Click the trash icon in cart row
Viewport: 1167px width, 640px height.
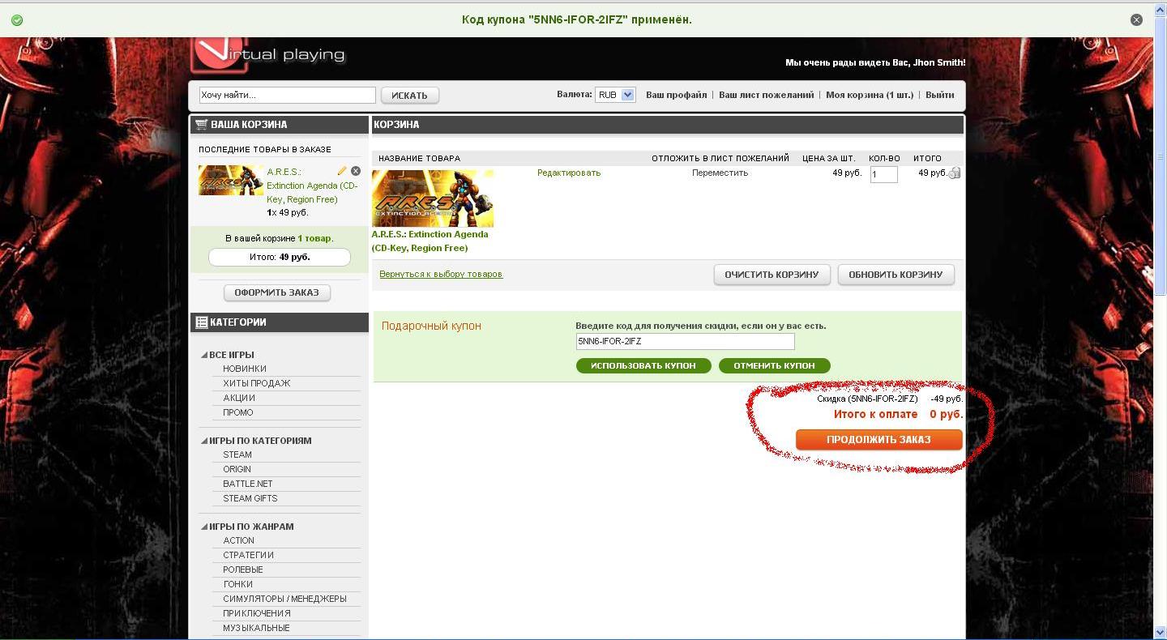pyautogui.click(x=955, y=173)
